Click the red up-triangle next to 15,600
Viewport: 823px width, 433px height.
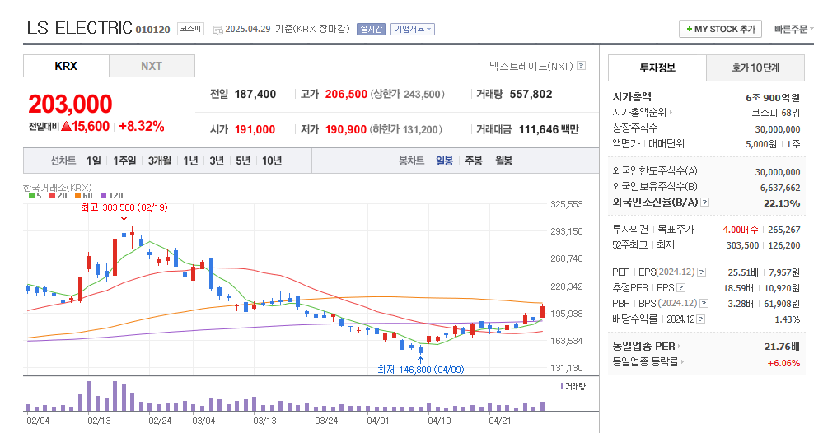[66, 126]
